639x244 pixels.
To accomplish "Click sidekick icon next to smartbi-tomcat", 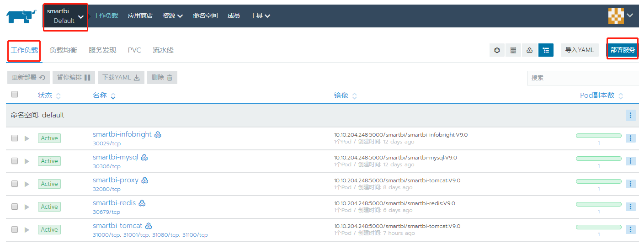I will (148, 226).
